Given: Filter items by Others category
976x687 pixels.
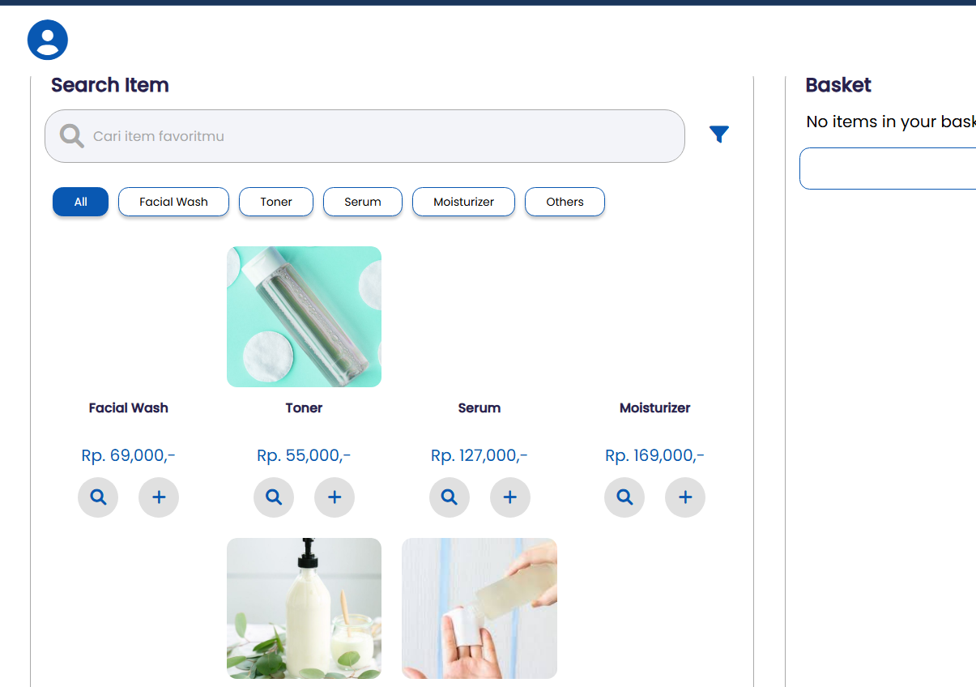Looking at the screenshot, I should [565, 202].
